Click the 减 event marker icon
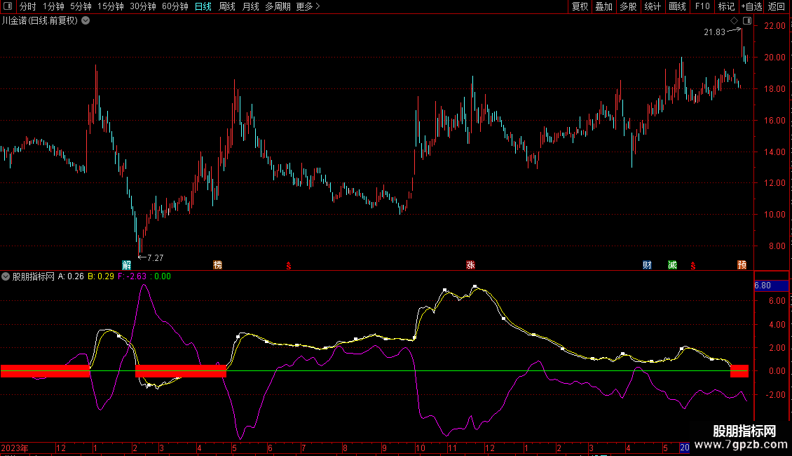 pyautogui.click(x=672, y=265)
